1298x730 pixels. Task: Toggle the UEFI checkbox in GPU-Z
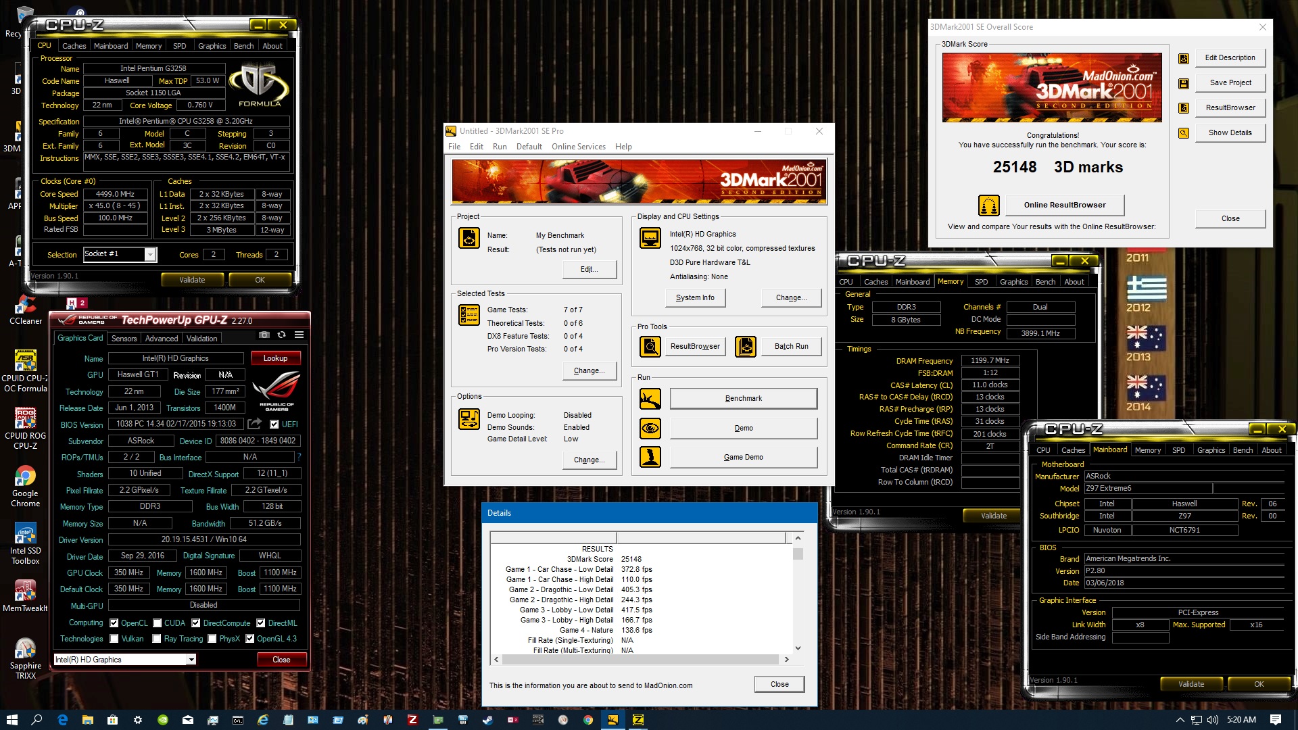[274, 424]
